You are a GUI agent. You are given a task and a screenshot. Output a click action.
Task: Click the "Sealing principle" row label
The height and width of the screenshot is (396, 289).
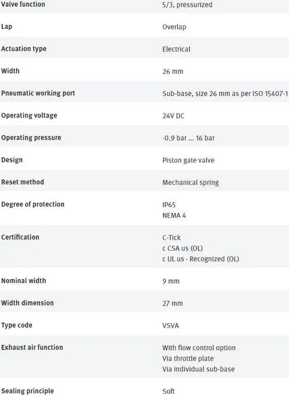click(x=27, y=391)
